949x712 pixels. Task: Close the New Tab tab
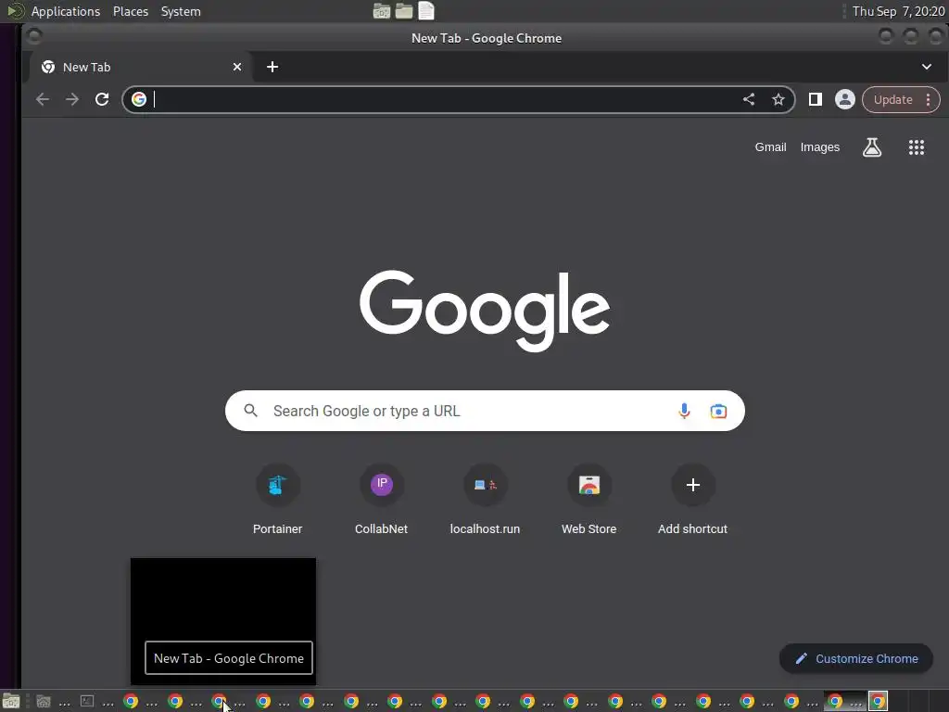[237, 67]
